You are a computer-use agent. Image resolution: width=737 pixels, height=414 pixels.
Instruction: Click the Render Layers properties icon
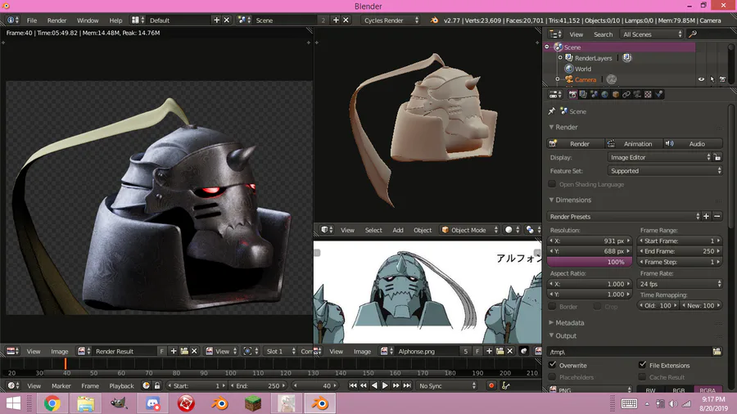pos(583,94)
